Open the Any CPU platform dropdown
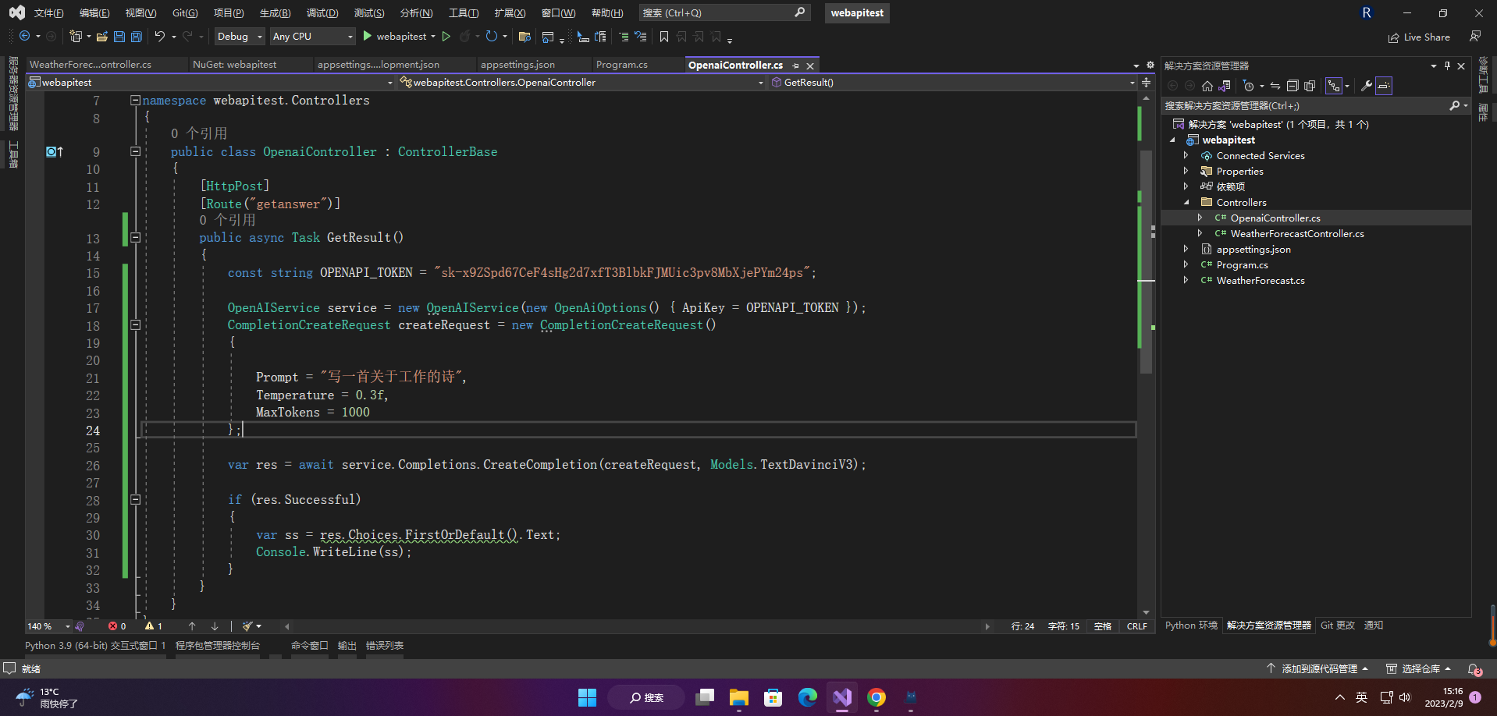Viewport: 1497px width, 716px height. pos(312,37)
